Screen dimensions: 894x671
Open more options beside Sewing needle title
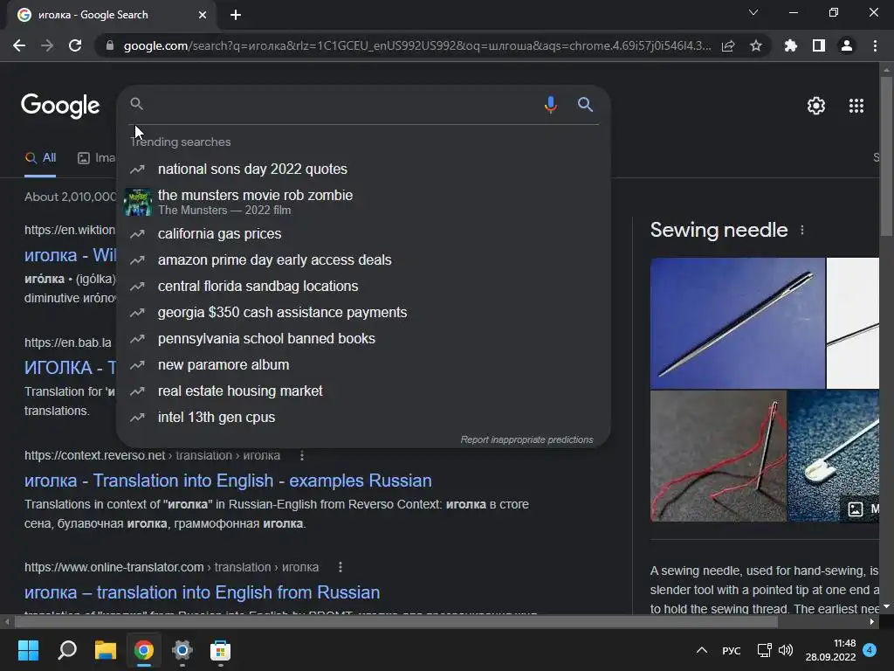[802, 230]
